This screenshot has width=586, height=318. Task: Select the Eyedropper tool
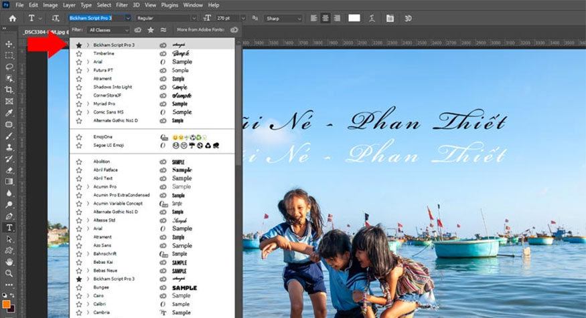9,113
